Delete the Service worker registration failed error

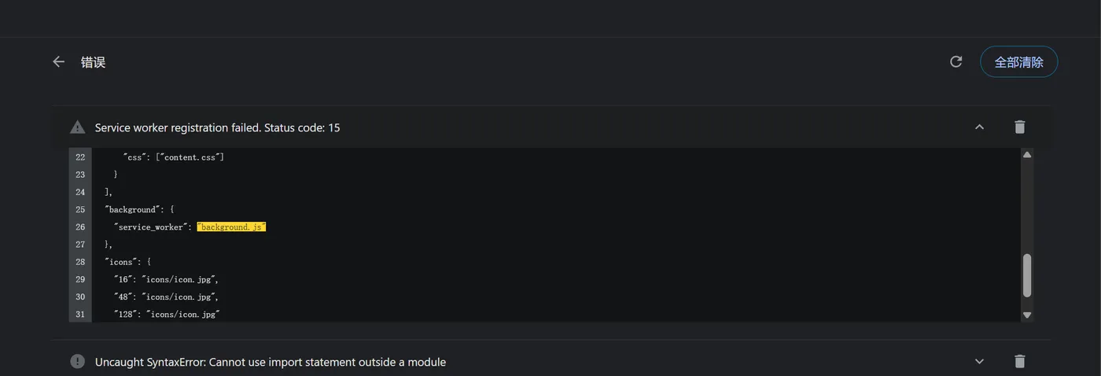point(1020,127)
